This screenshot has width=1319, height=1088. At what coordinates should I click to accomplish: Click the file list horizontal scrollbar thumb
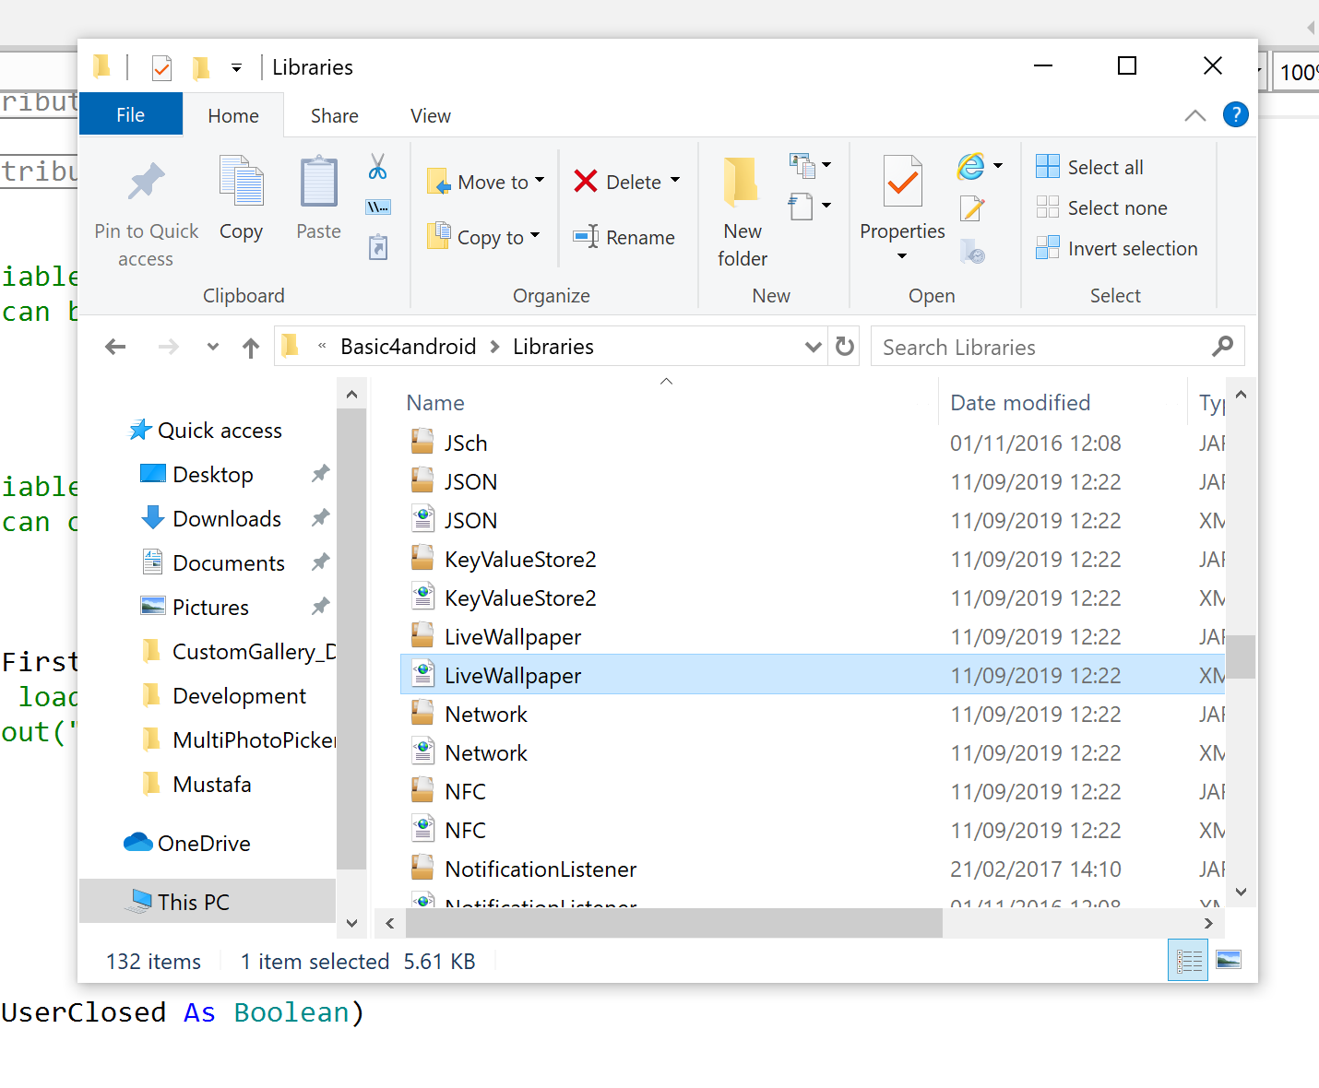(674, 923)
